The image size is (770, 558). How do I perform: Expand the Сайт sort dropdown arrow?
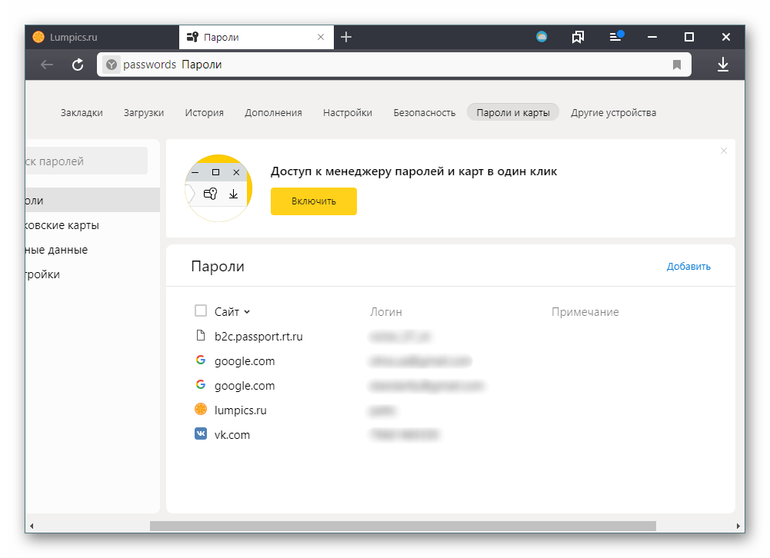tap(247, 312)
